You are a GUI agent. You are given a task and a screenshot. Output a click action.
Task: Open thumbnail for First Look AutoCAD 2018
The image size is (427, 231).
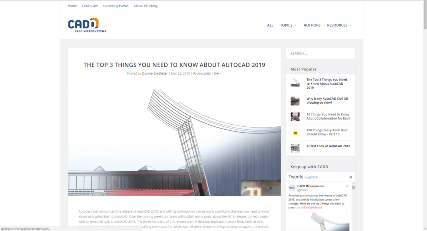tap(295, 148)
